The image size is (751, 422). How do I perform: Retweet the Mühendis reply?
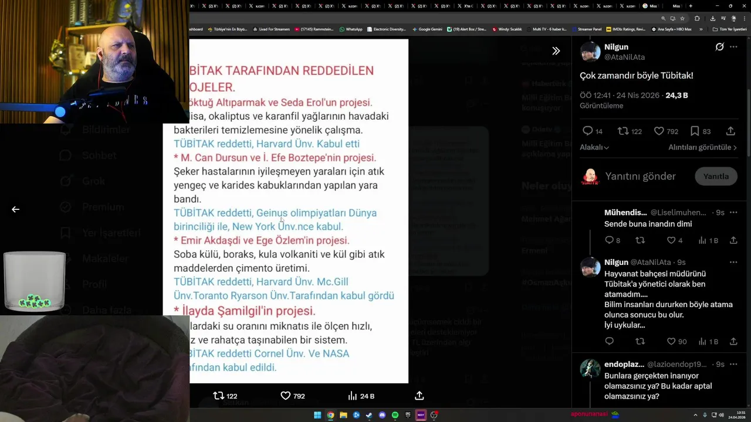click(640, 240)
